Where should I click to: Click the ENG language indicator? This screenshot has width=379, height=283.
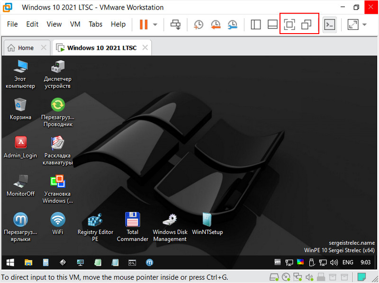click(x=348, y=262)
